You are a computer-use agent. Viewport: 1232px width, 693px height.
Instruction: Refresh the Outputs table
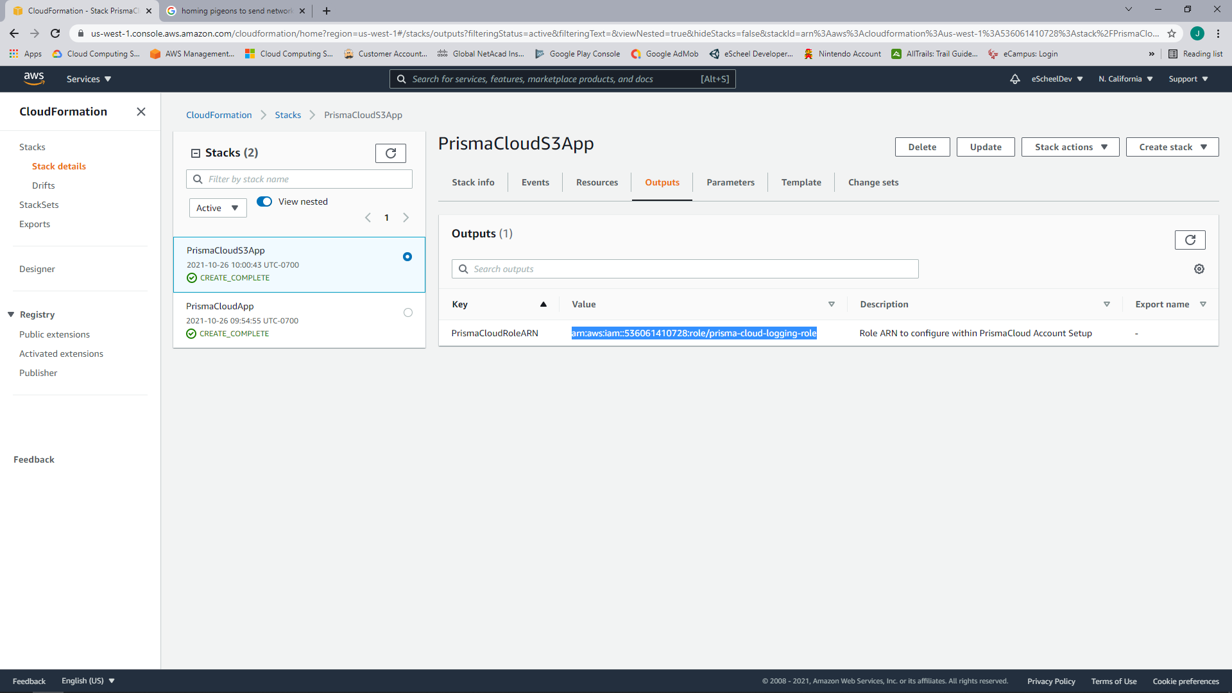coord(1190,240)
